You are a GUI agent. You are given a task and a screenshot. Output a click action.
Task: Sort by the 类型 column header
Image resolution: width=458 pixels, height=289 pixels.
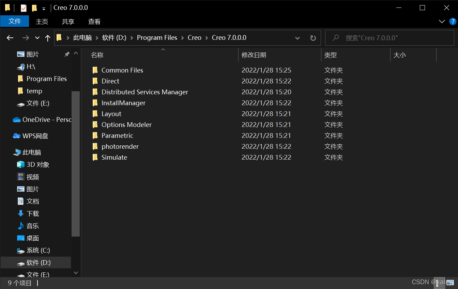pos(356,55)
